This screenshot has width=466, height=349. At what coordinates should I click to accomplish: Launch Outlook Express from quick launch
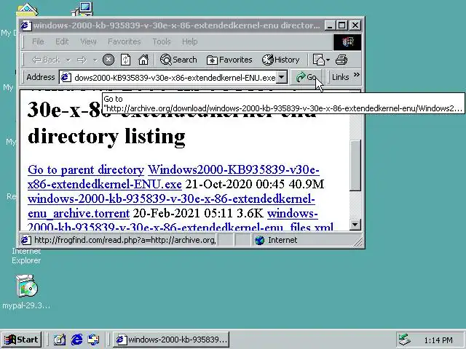tap(94, 340)
